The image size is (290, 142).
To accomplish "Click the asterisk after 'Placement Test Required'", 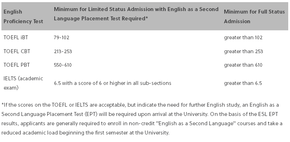I will (x=147, y=18).
